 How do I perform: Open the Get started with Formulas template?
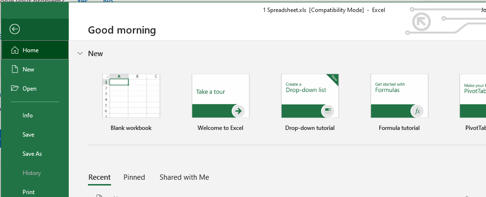pyautogui.click(x=399, y=96)
